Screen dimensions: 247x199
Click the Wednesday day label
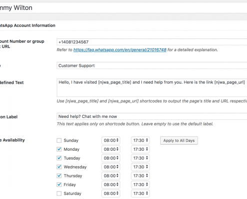(x=75, y=167)
